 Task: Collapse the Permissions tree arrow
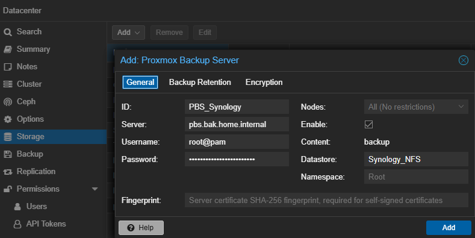click(x=95, y=189)
